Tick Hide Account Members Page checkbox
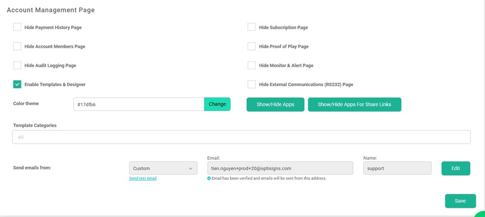 (x=17, y=46)
